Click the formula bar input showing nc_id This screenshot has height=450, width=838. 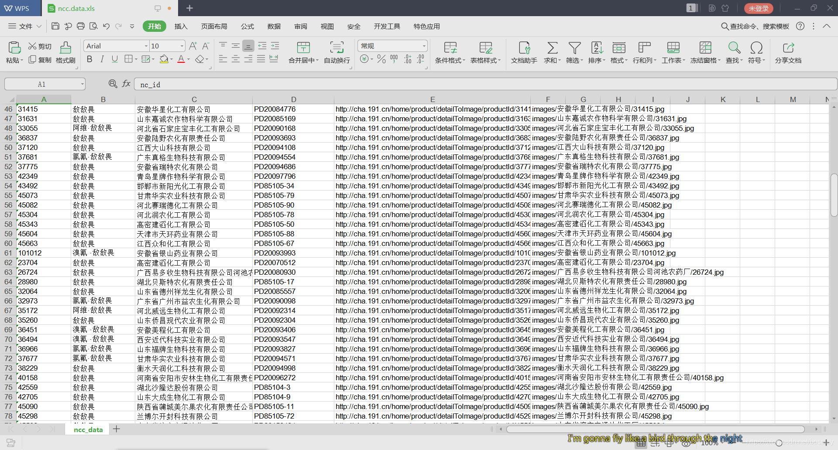coord(485,84)
